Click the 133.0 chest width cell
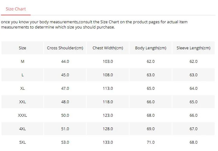Image resolution: width=218 pixels, height=151 pixels. coord(108,142)
